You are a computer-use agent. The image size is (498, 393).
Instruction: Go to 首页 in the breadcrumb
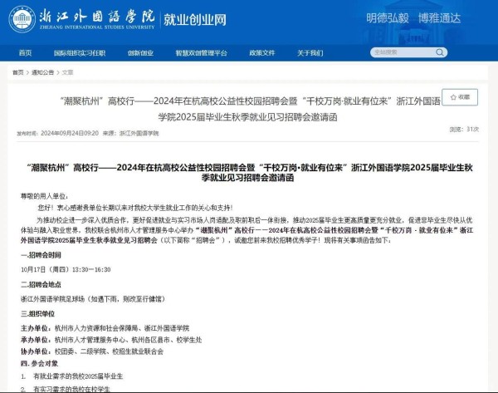tap(17, 72)
